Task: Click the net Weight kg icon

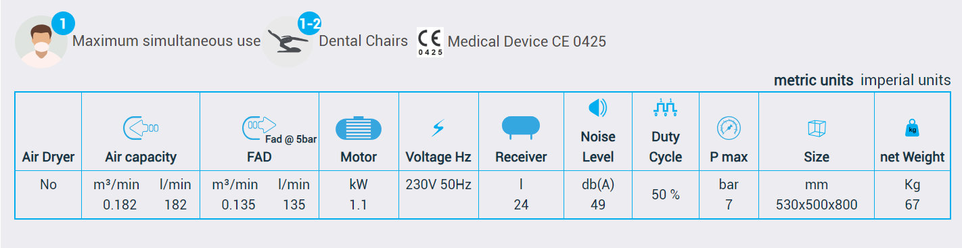Action: [x=912, y=127]
